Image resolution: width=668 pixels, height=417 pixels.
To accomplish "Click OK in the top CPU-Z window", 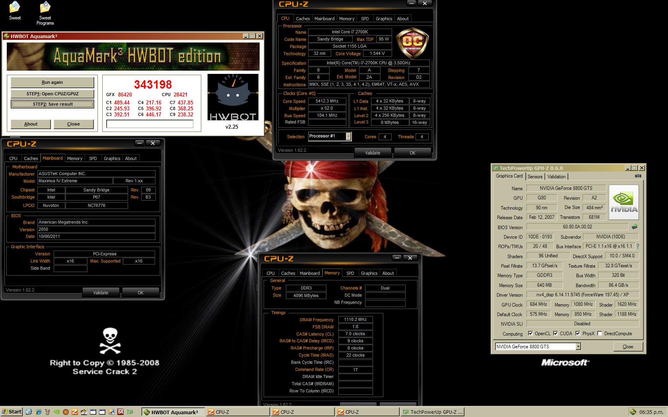I will 412,153.
